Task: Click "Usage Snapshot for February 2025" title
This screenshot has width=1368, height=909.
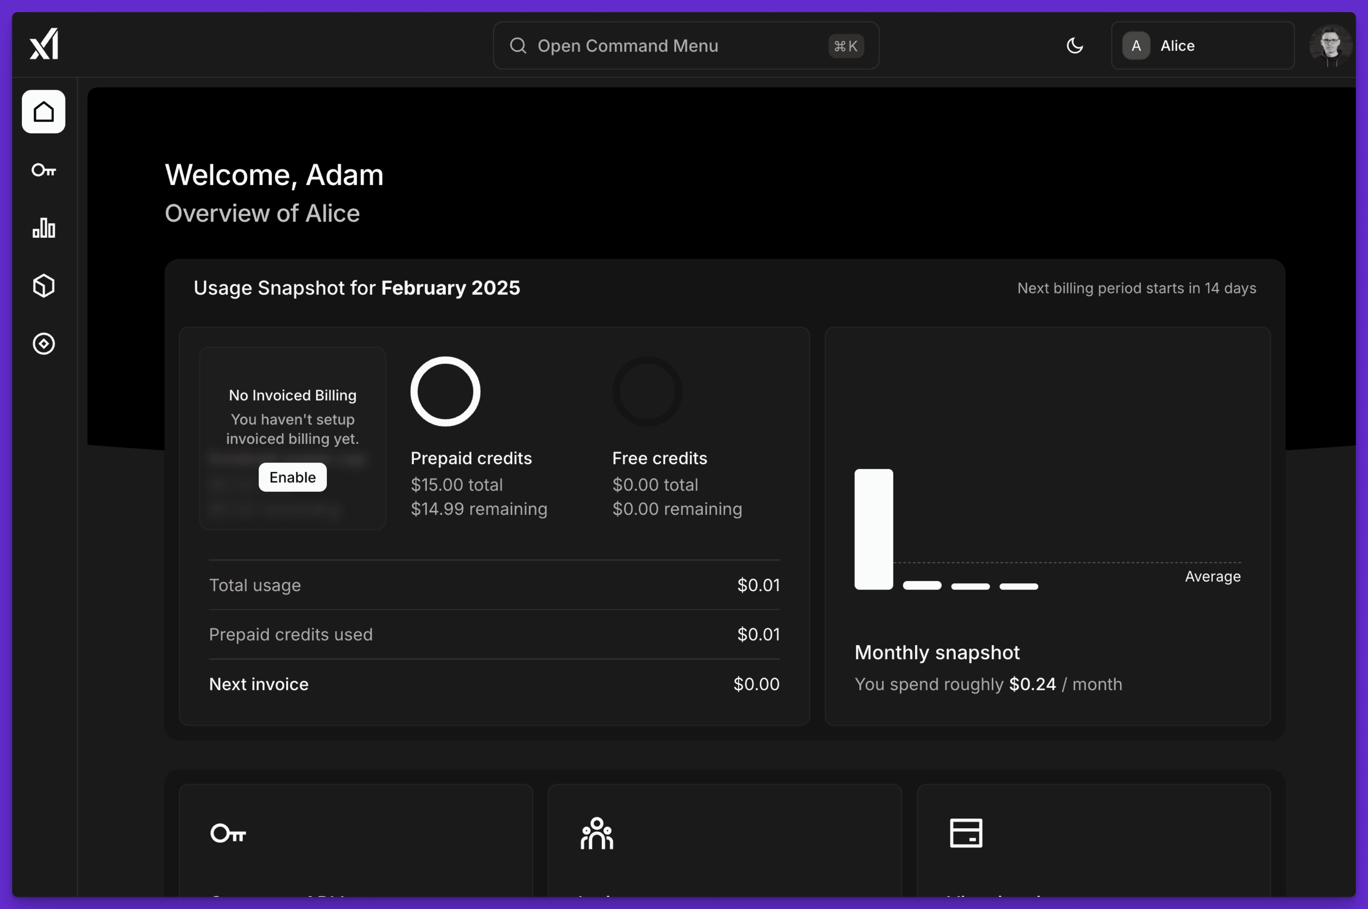Action: tap(357, 288)
